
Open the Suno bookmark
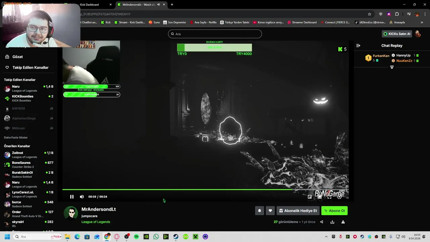coord(154,23)
